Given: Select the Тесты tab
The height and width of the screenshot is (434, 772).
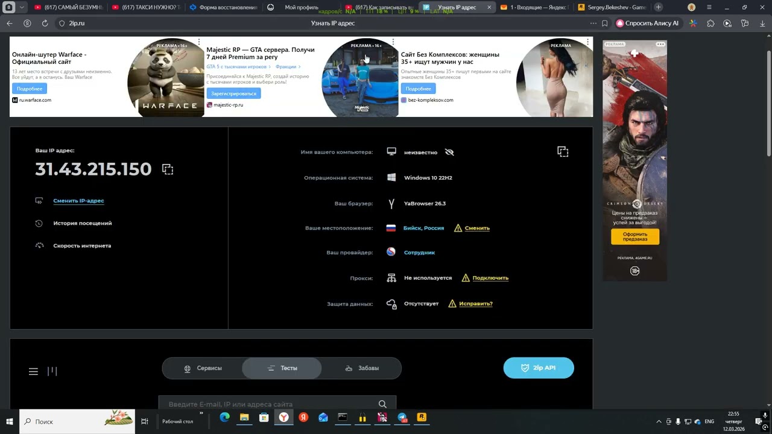Looking at the screenshot, I should coord(282,368).
